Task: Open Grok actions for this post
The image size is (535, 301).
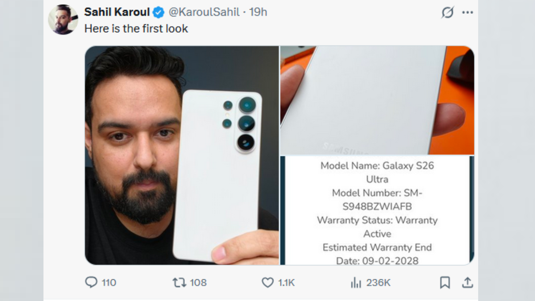Action: coord(447,13)
